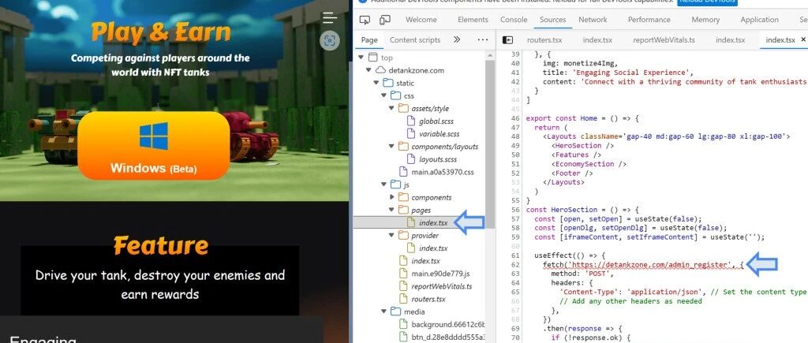Collapse the pages folder
The image size is (808, 343).
[x=391, y=210]
